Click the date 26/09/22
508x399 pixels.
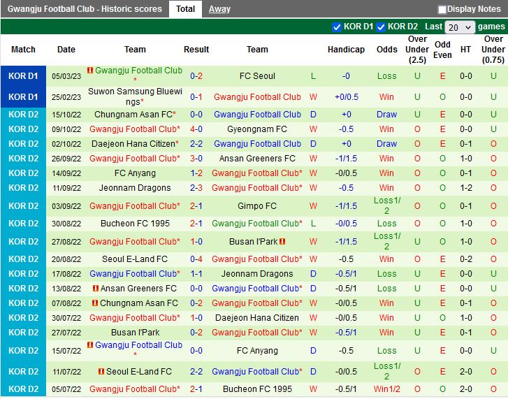coord(66,159)
